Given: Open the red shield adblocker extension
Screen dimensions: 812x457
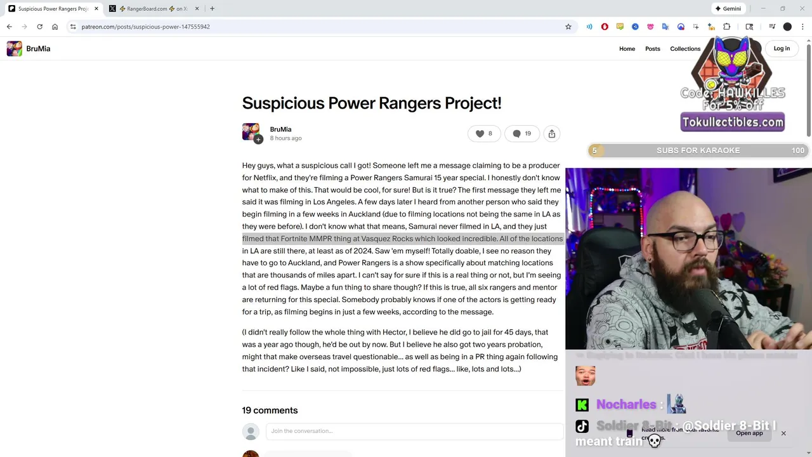Looking at the screenshot, I should click(605, 27).
